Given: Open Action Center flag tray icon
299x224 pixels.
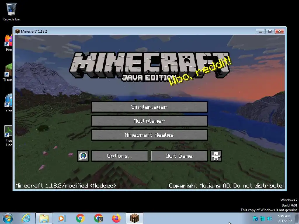Looking at the screenshot, I should 255,218.
